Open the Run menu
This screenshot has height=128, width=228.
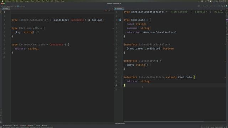(x=43, y=1)
